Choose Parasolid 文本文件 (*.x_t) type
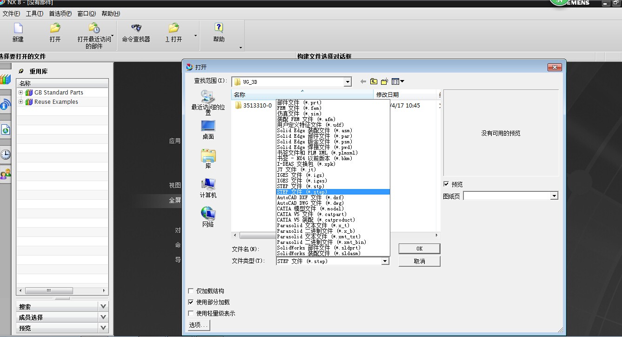Screen dimensions: 622x337 click(x=333, y=225)
